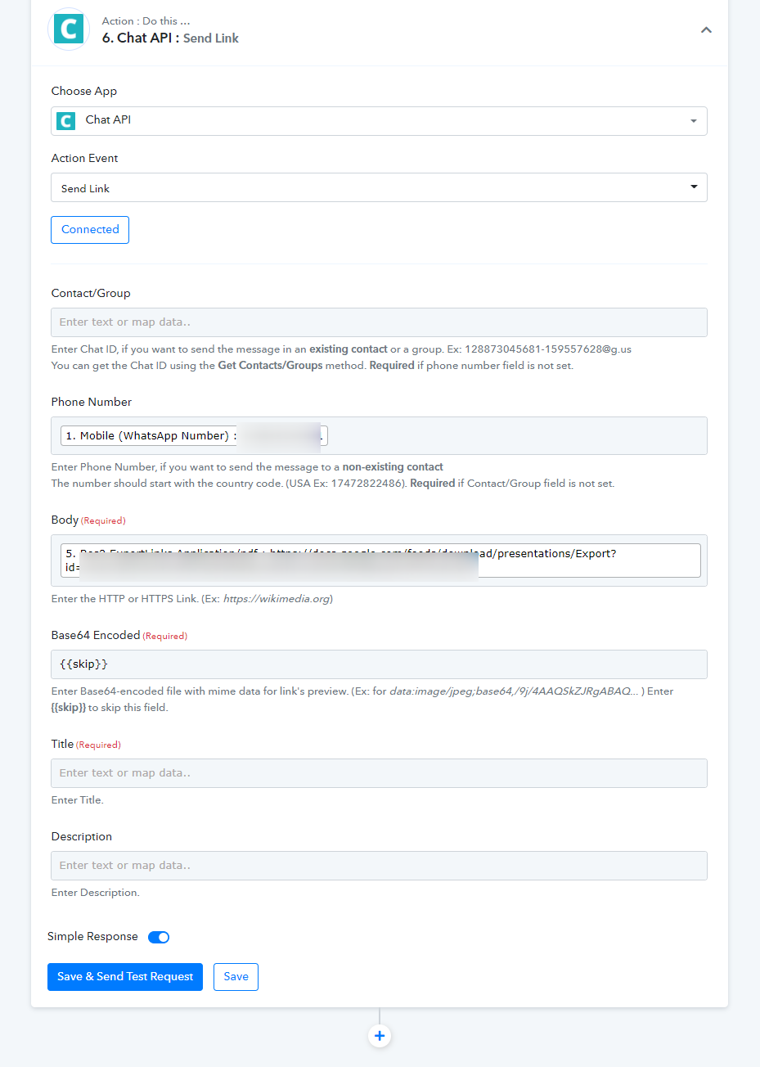Open the Choose App dropdown
The height and width of the screenshot is (1067, 760).
click(379, 121)
